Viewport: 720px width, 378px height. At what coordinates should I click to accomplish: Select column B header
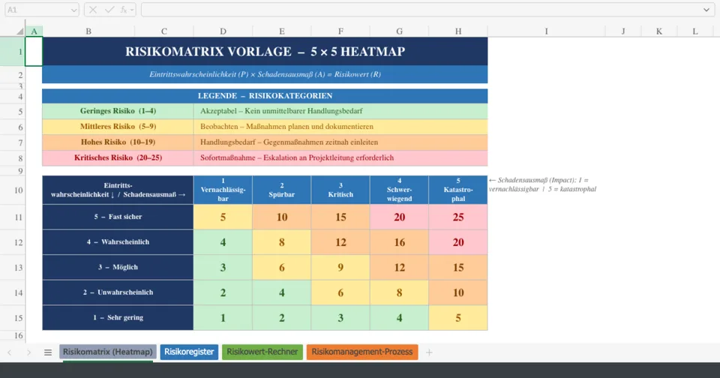[x=88, y=31]
